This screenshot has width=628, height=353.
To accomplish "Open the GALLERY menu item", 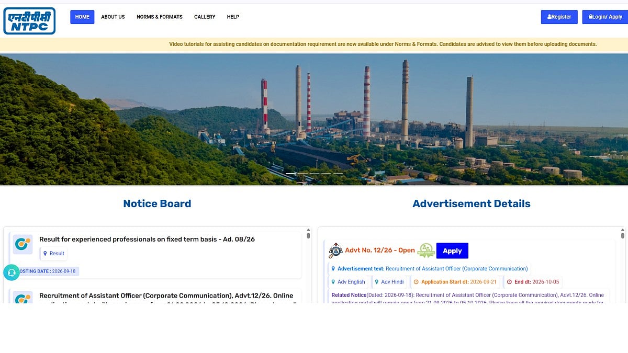I will click(x=205, y=17).
